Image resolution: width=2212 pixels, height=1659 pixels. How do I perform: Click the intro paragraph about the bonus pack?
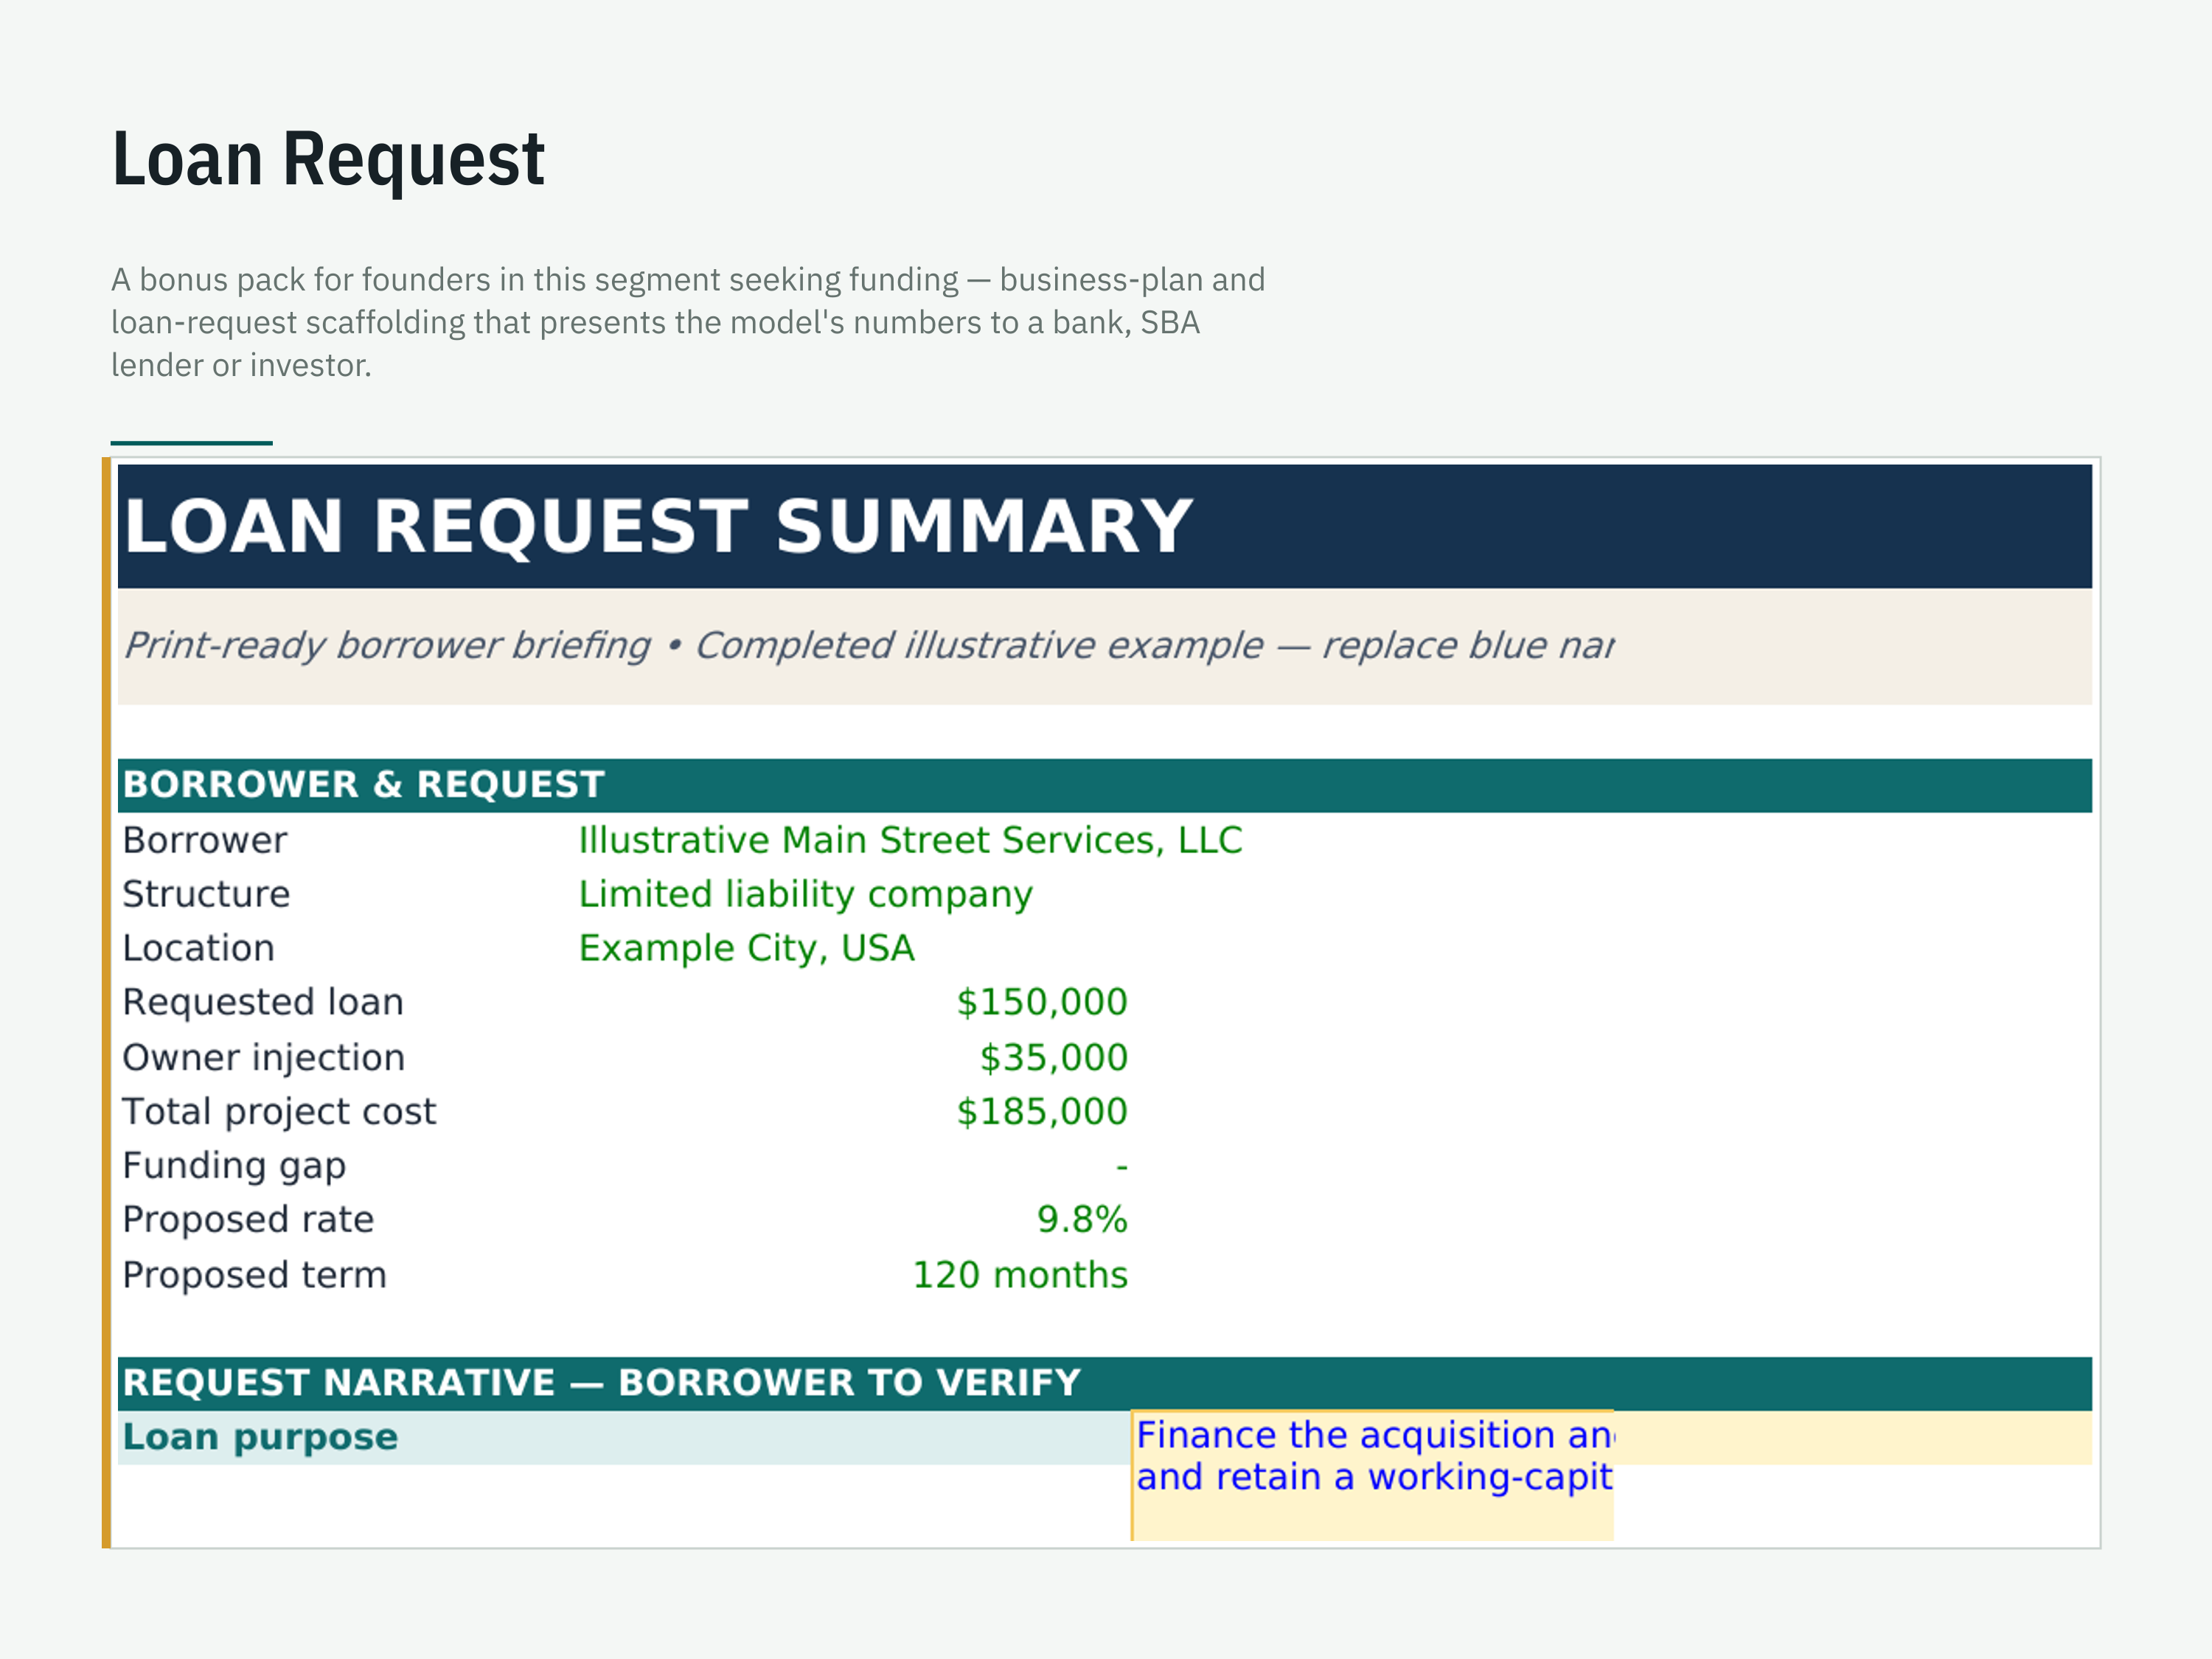[688, 322]
